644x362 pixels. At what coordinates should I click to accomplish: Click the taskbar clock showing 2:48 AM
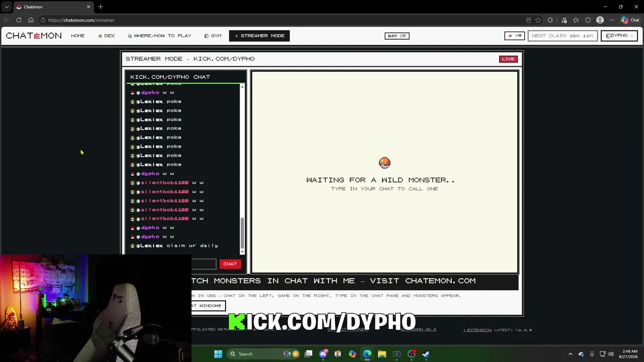click(629, 354)
